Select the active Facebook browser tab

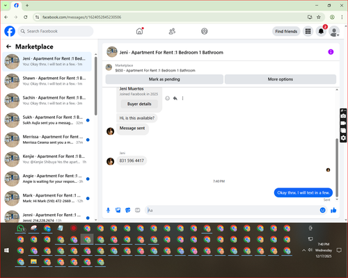click(16, 6)
